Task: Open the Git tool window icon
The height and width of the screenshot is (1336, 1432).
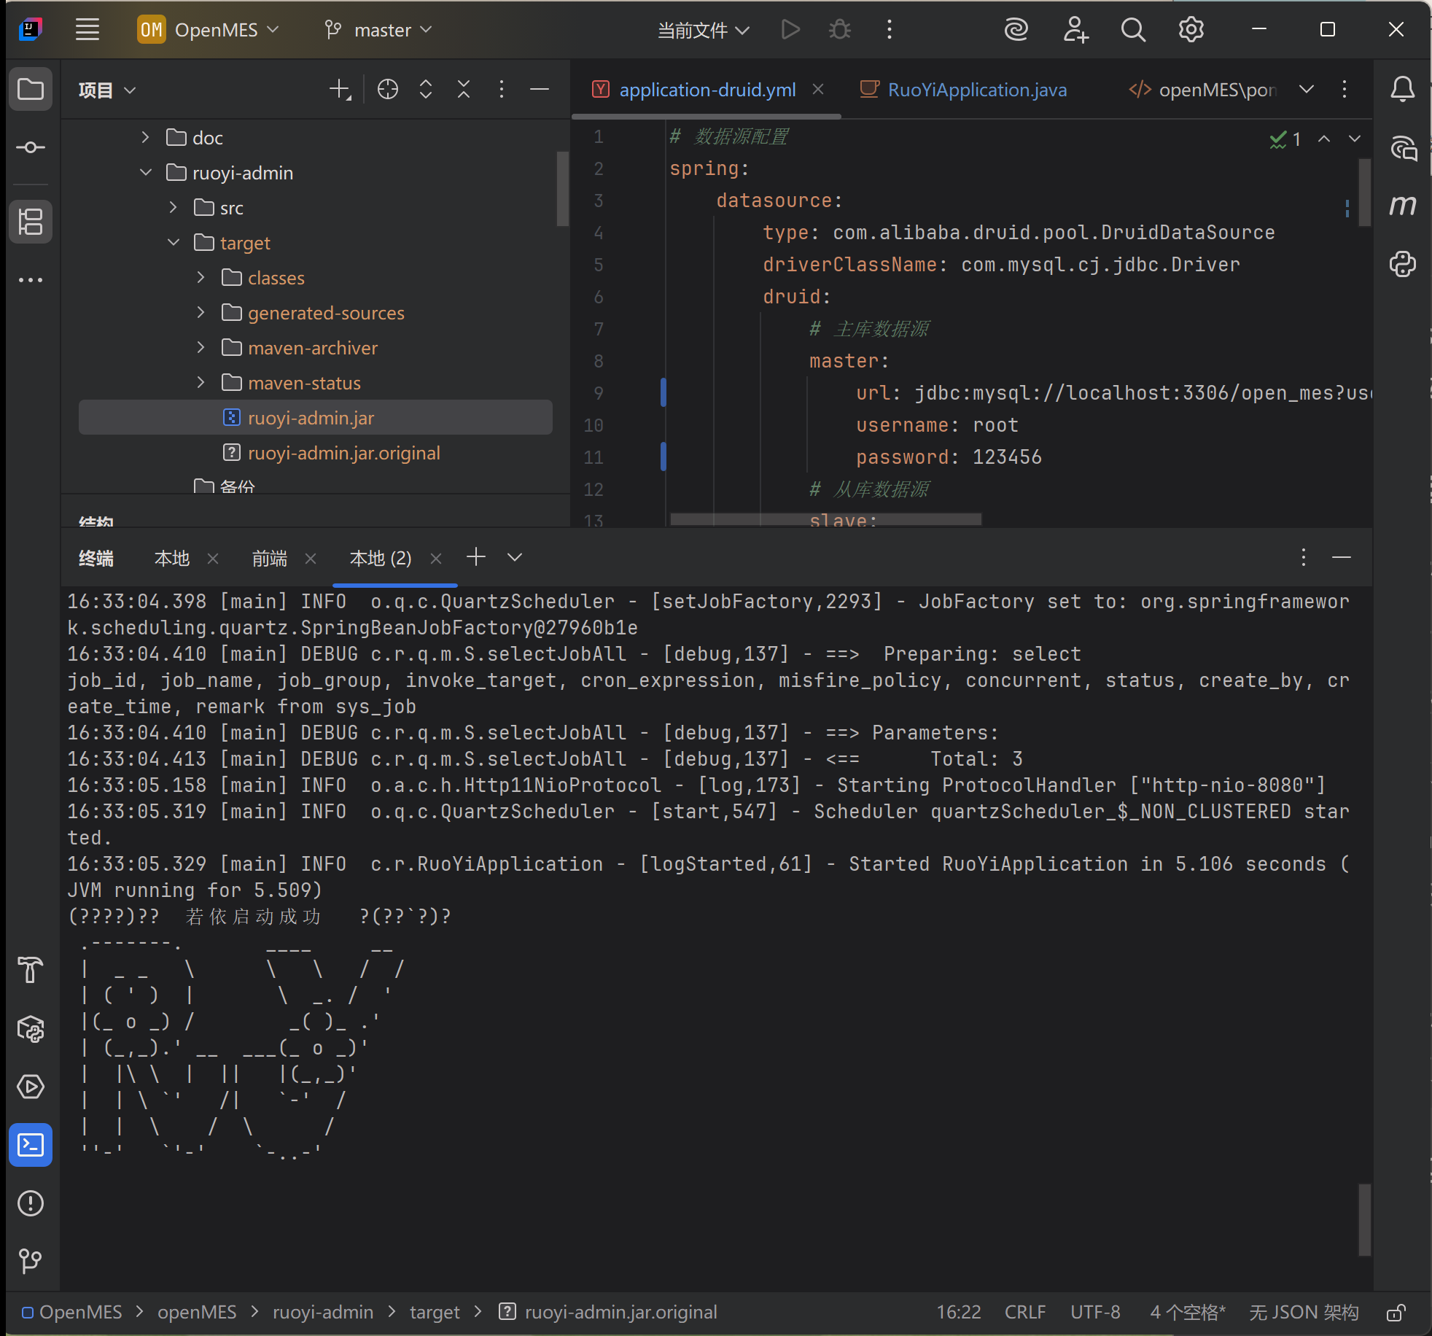Action: pos(31,1260)
